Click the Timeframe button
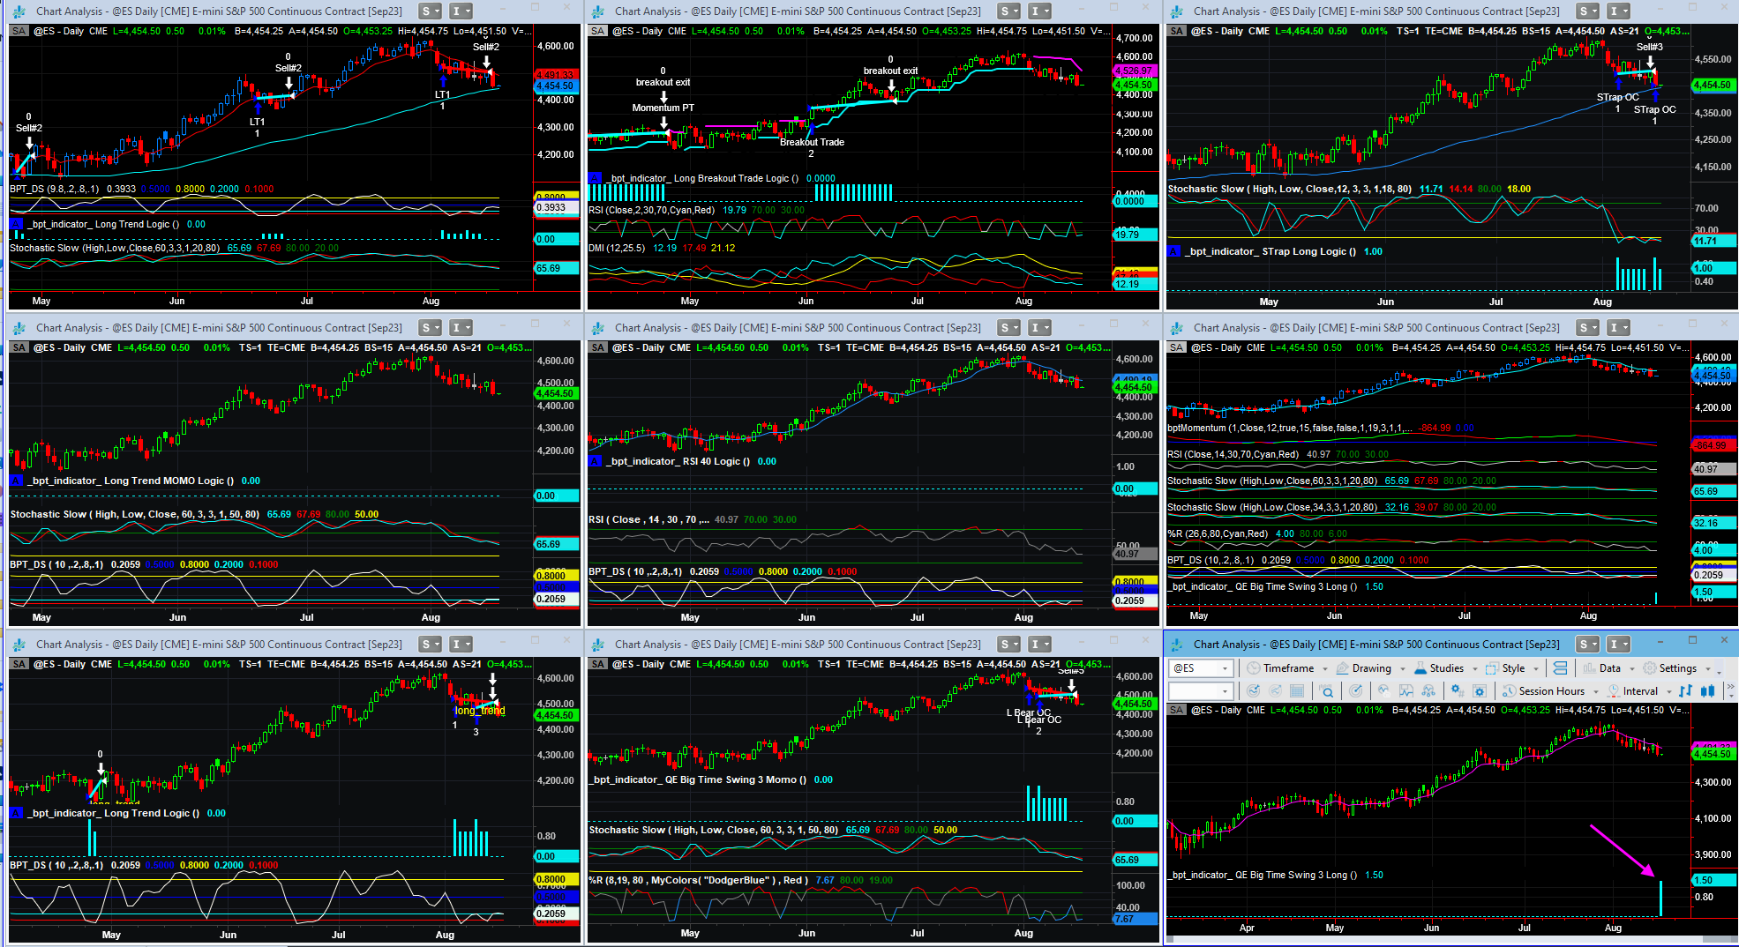This screenshot has height=947, width=1739. [x=1288, y=668]
